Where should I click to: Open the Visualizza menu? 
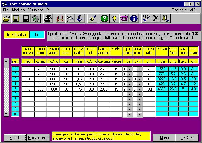35,10
